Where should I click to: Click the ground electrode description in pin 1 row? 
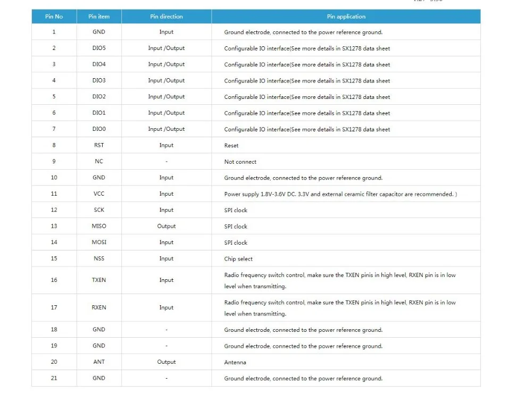click(x=303, y=32)
